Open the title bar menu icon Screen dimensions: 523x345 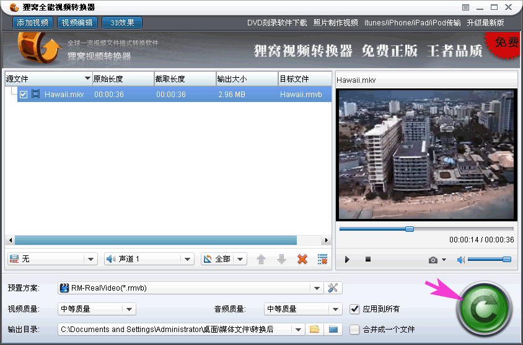coord(465,7)
